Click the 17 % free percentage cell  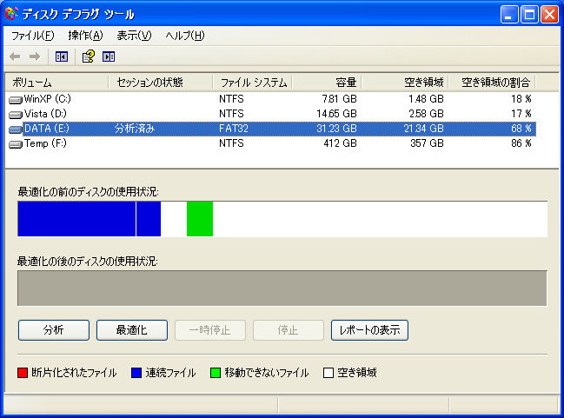tap(521, 114)
